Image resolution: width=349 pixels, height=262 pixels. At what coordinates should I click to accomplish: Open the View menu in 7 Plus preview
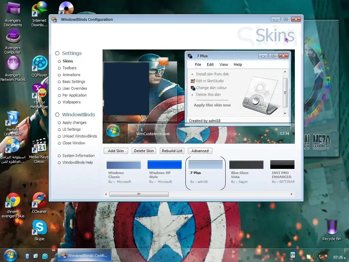[x=224, y=64]
